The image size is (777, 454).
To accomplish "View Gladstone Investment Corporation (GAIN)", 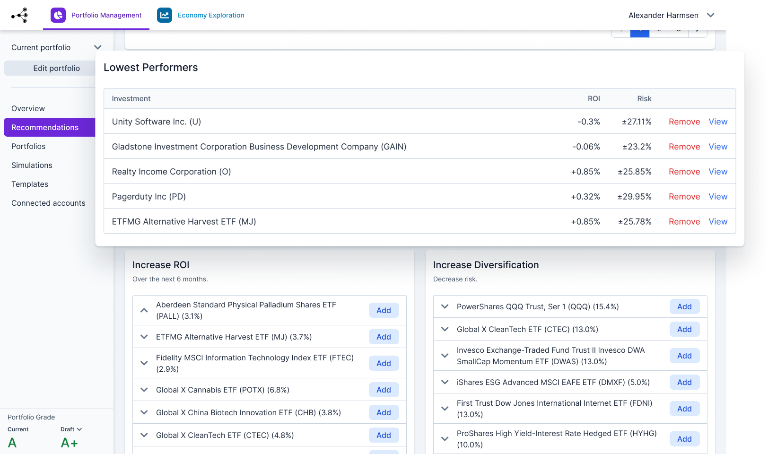I will [x=718, y=147].
